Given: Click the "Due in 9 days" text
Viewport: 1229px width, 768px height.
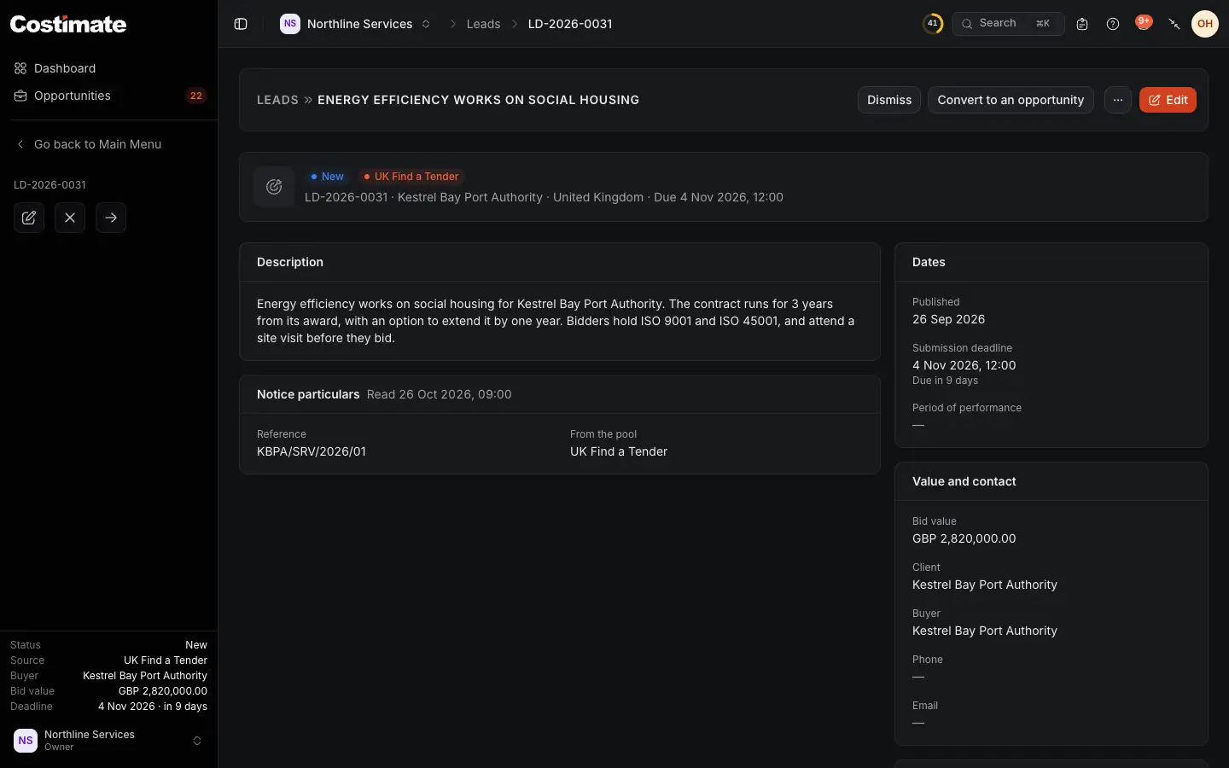Looking at the screenshot, I should click(x=945, y=381).
